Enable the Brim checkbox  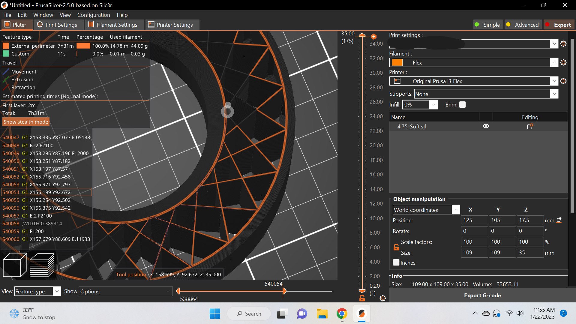[x=462, y=104]
